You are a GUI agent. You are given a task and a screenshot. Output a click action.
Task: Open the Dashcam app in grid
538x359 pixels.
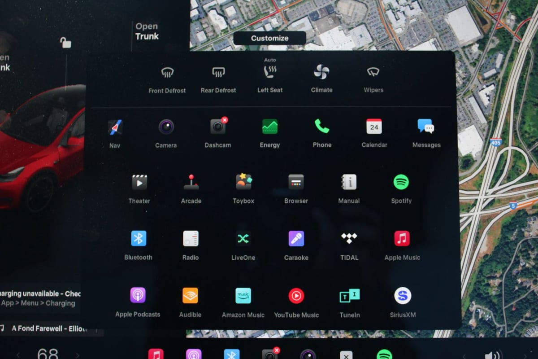pyautogui.click(x=218, y=127)
